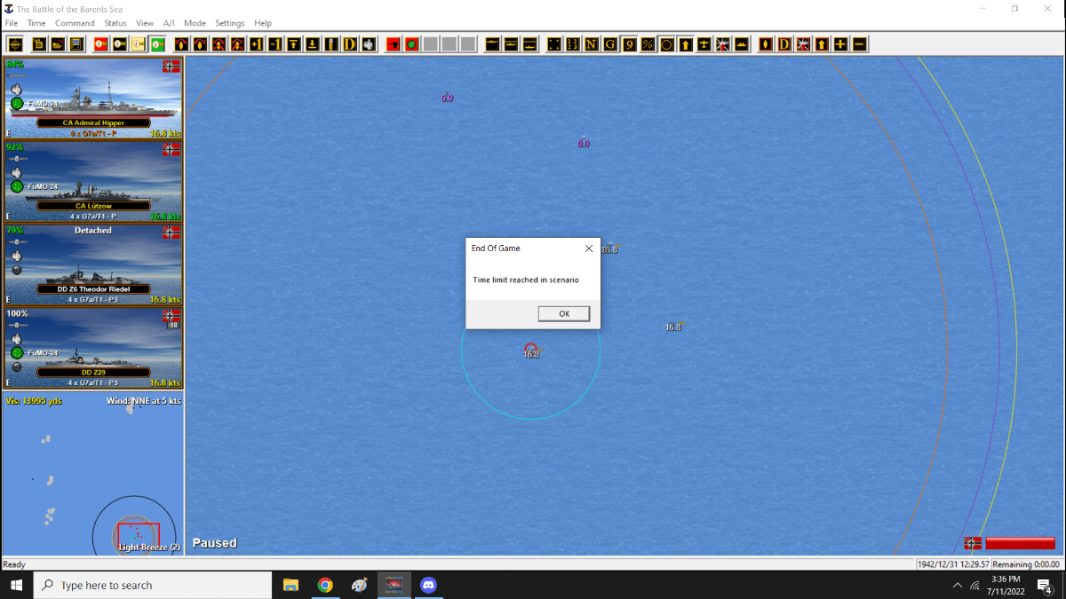This screenshot has height=599, width=1066.
Task: Select the green clock time-speed icon
Action: pyautogui.click(x=156, y=44)
